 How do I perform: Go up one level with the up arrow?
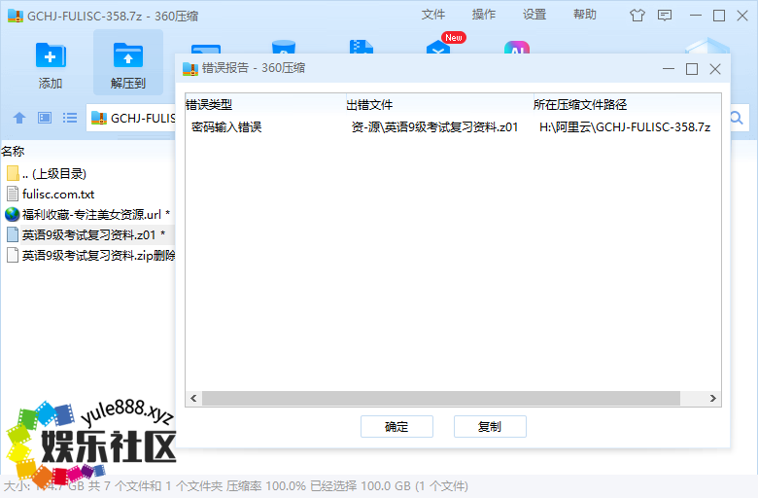point(19,118)
